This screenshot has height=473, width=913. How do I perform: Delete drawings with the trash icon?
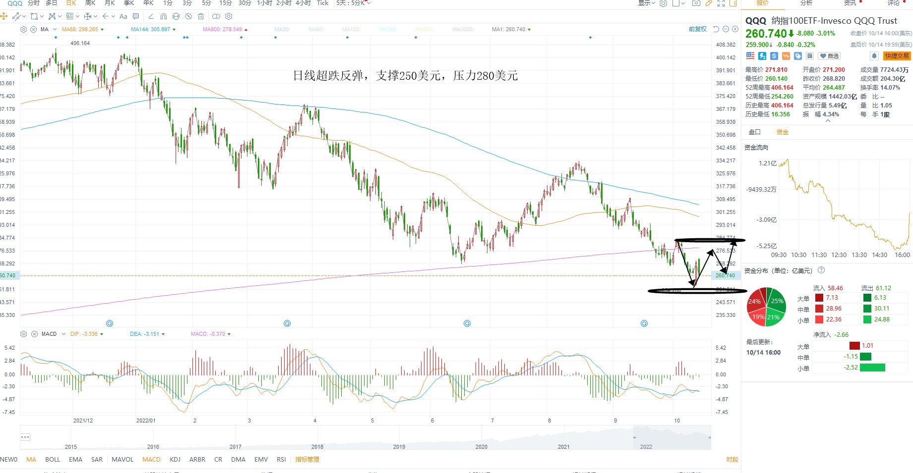[x=201, y=16]
